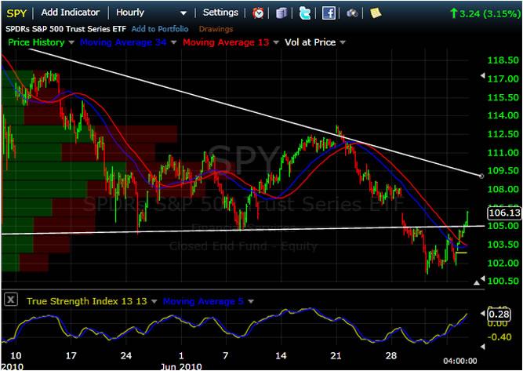Click the 112.50 price axis label

pos(503,134)
